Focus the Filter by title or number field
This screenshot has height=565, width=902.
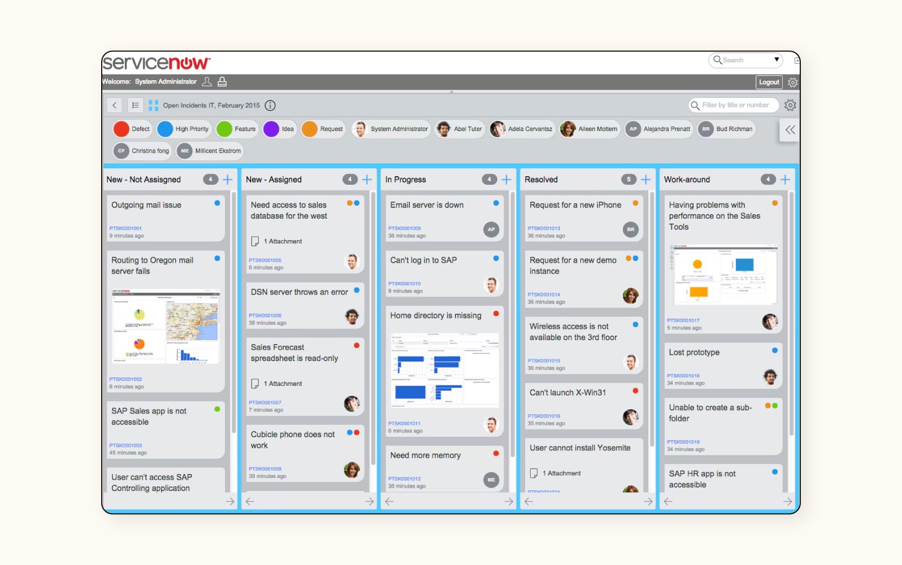734,105
